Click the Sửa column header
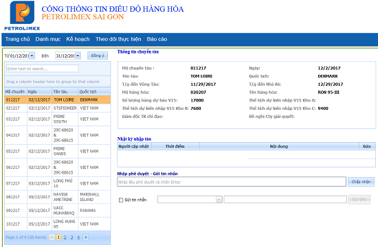This screenshot has width=378, height=247. pyautogui.click(x=367, y=146)
